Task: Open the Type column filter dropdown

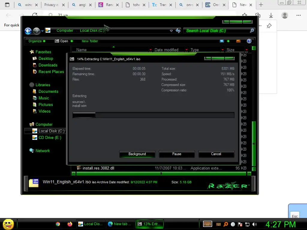Action: (x=222, y=50)
